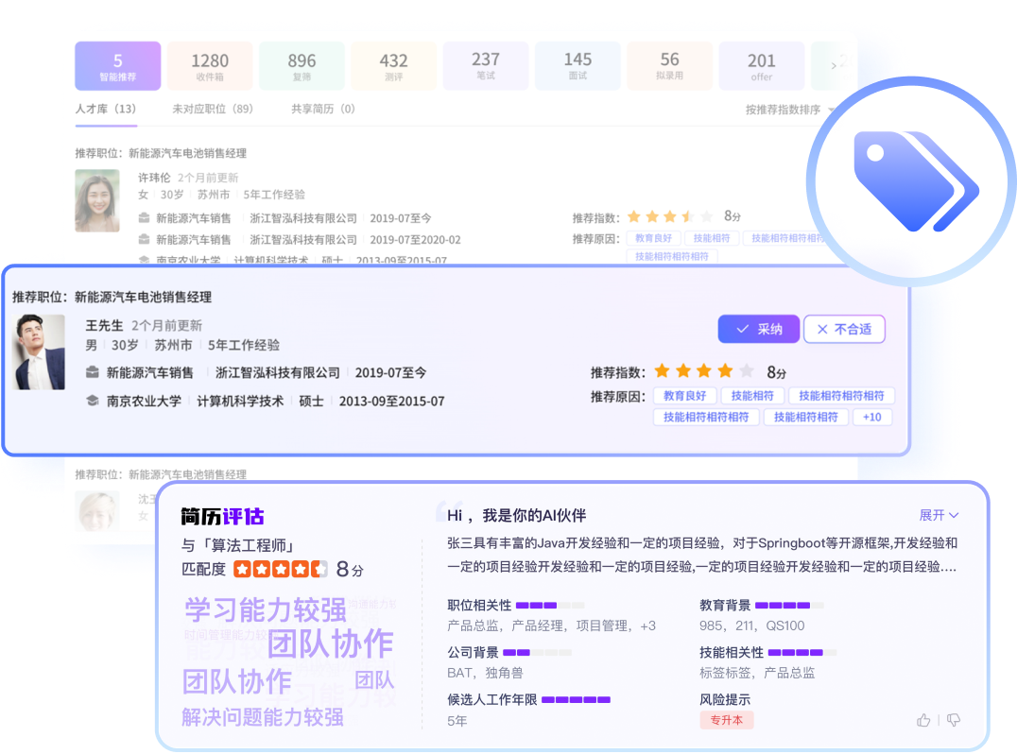Expand the +10 more reasons tag
1017x754 pixels.
pos(872,417)
